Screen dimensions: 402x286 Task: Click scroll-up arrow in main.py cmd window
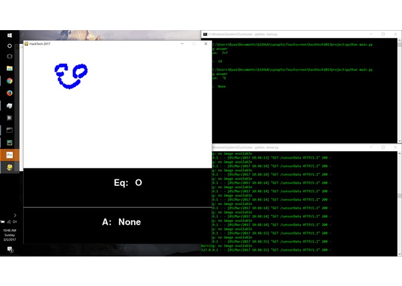pyautogui.click(x=400, y=41)
